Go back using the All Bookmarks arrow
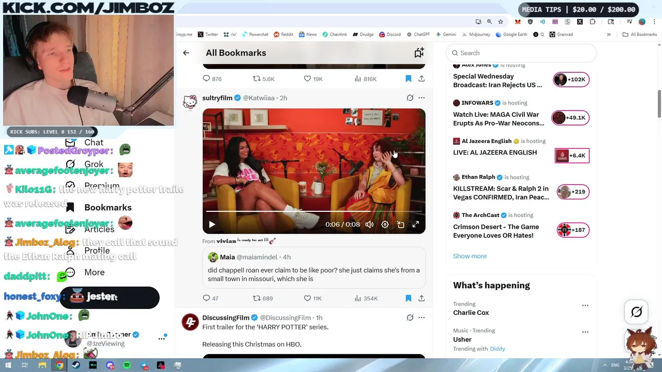 tap(186, 53)
